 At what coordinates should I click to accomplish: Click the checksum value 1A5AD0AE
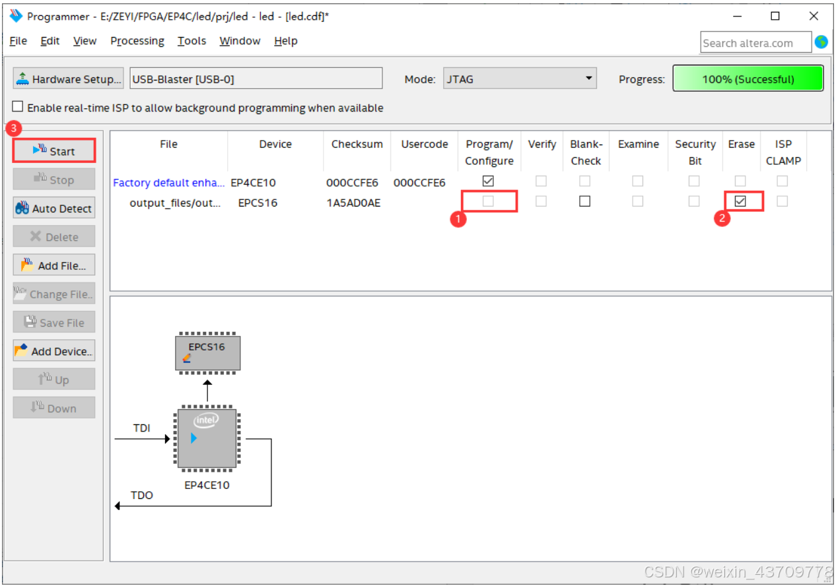tap(353, 203)
